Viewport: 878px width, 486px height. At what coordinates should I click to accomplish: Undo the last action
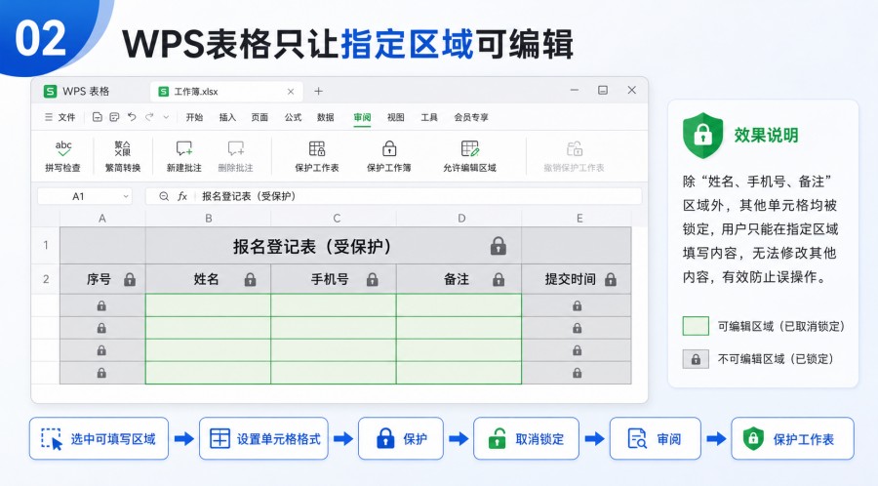[x=132, y=117]
